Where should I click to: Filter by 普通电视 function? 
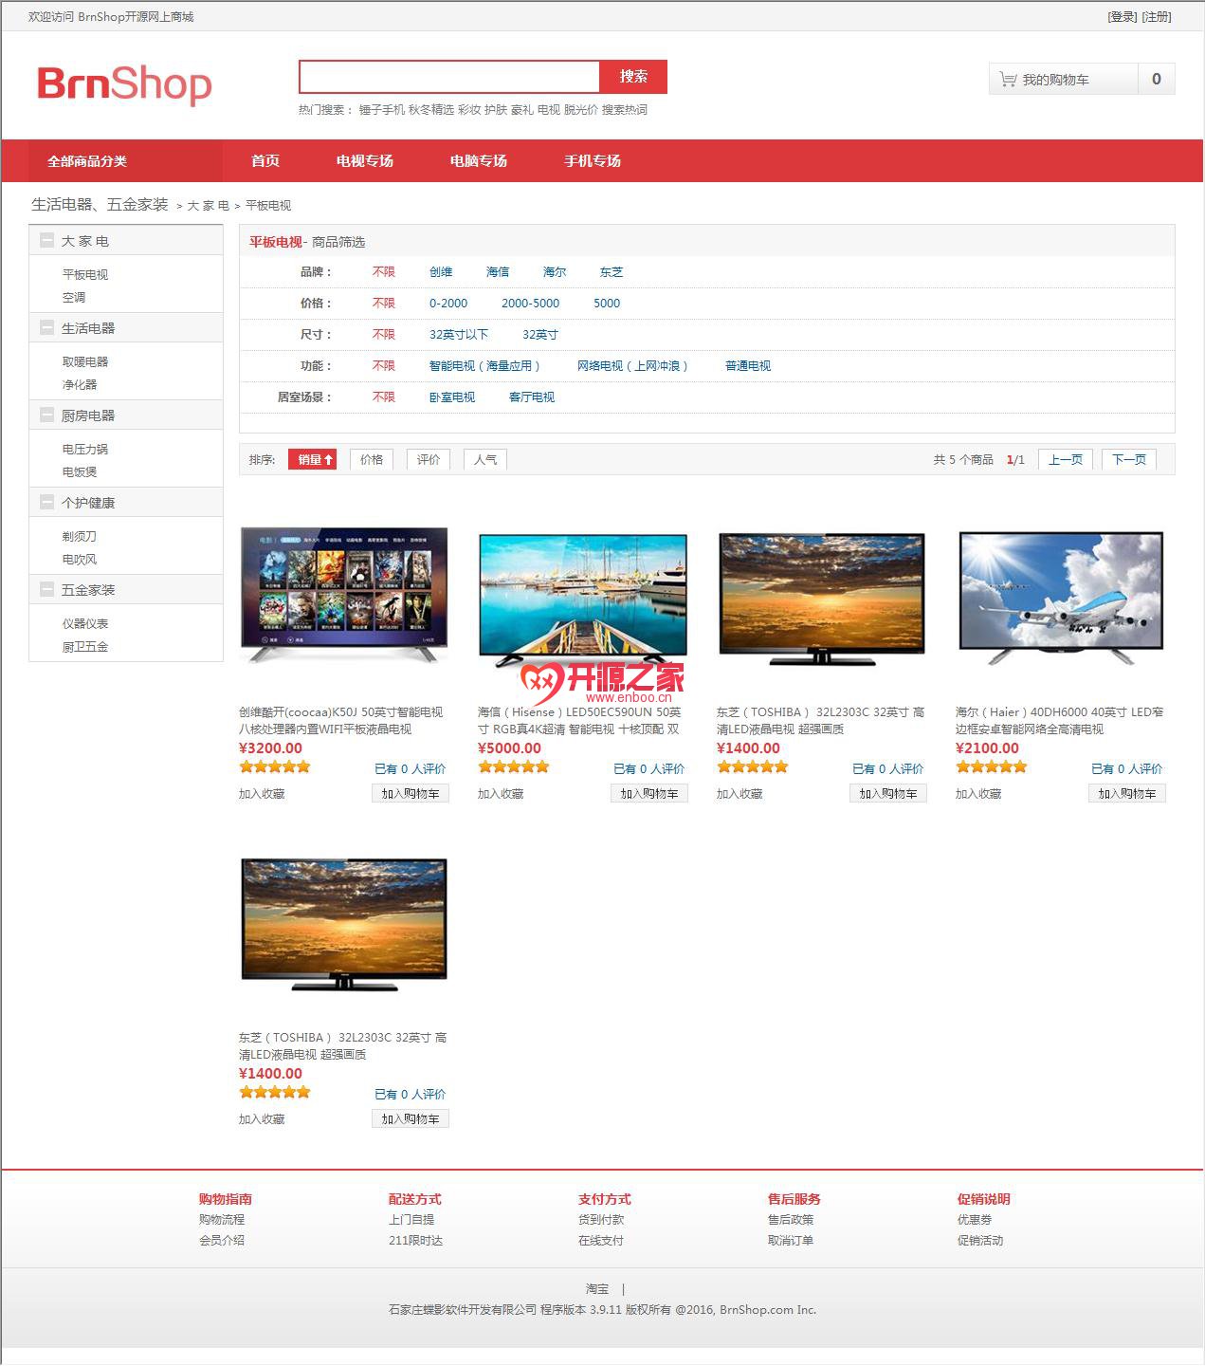pyautogui.click(x=748, y=366)
